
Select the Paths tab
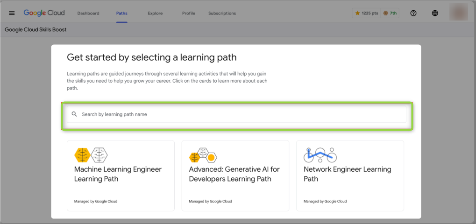click(x=122, y=14)
